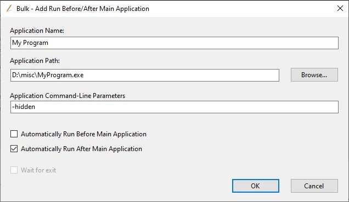This screenshot has height=202, width=349.
Task: Close the Add Run Before/After dialog
Action: pos(340,8)
